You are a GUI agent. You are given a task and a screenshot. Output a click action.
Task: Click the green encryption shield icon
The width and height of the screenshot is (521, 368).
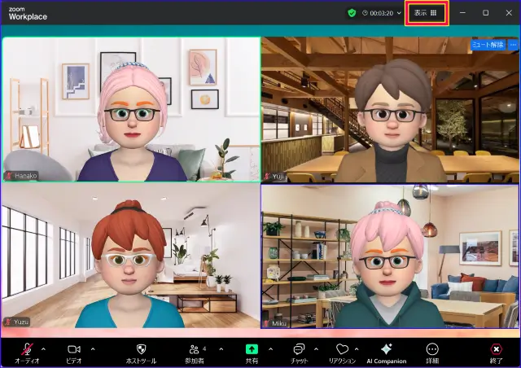[352, 13]
